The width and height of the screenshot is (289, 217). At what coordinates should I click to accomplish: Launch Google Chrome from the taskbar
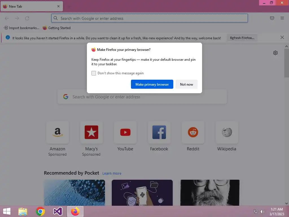(40, 211)
